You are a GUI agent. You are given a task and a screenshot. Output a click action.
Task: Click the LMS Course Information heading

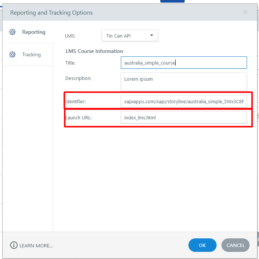[94, 51]
